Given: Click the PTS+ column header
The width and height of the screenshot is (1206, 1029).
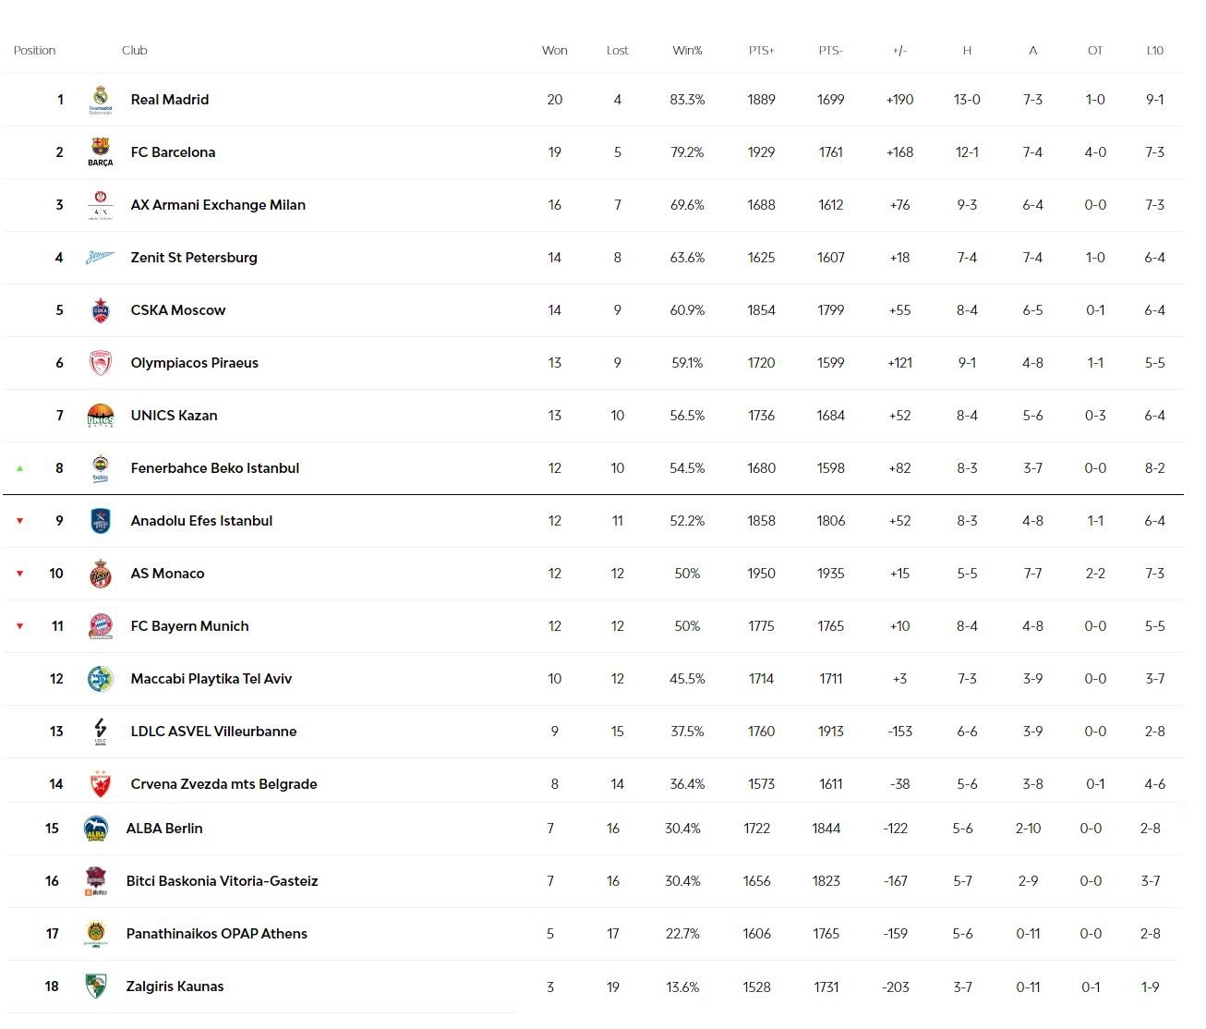Looking at the screenshot, I should coord(761,51).
